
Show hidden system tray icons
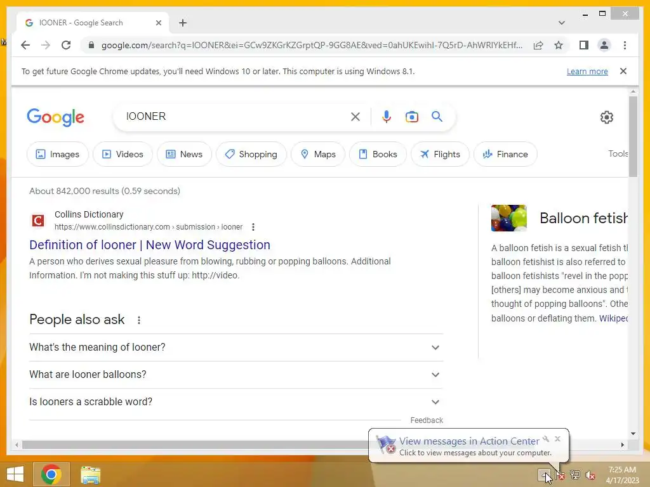[545, 474]
